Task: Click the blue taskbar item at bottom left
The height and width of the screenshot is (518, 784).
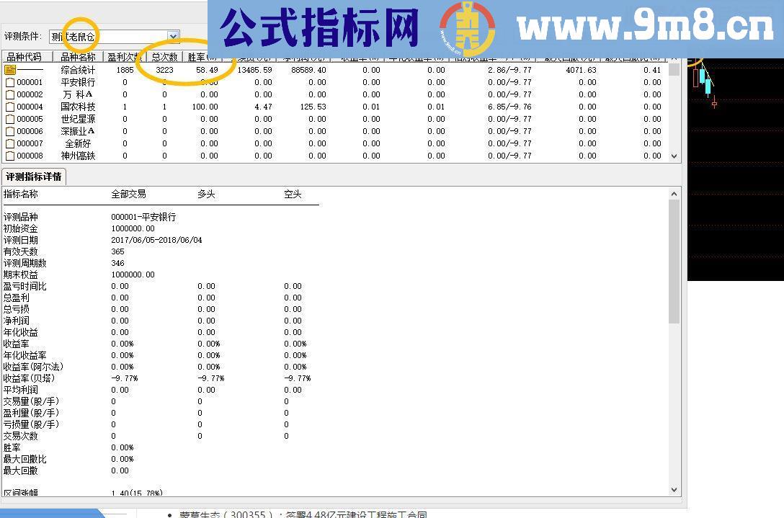Action: point(50,513)
